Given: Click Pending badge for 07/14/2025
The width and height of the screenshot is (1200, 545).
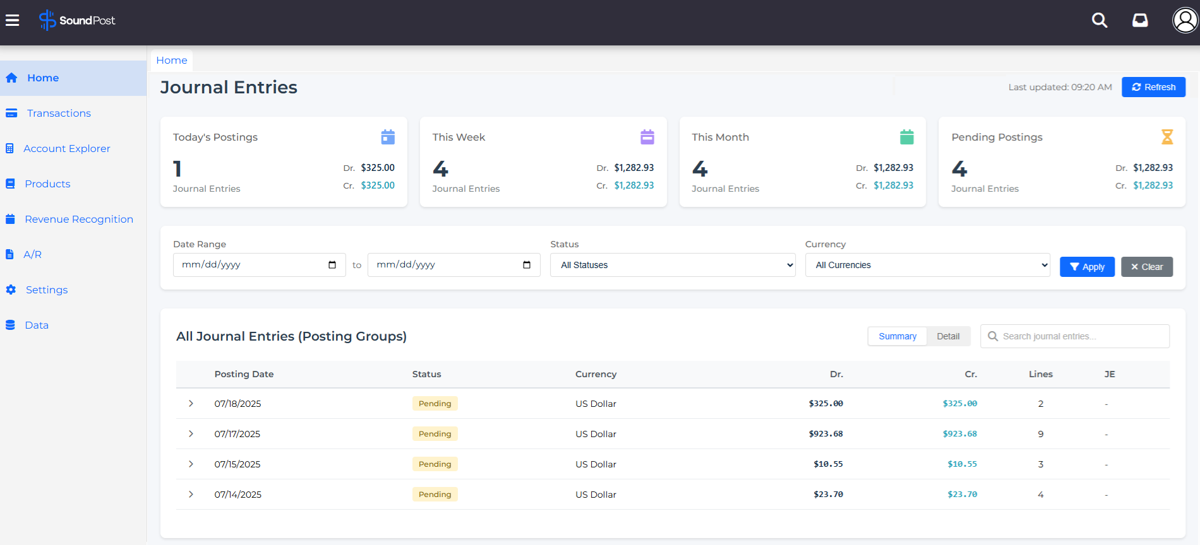Looking at the screenshot, I should click(x=435, y=495).
